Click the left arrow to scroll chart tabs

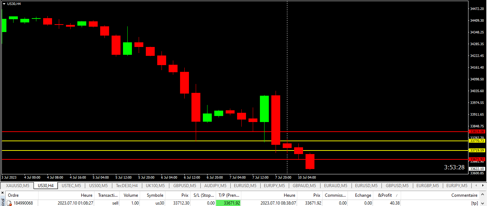coord(476,186)
